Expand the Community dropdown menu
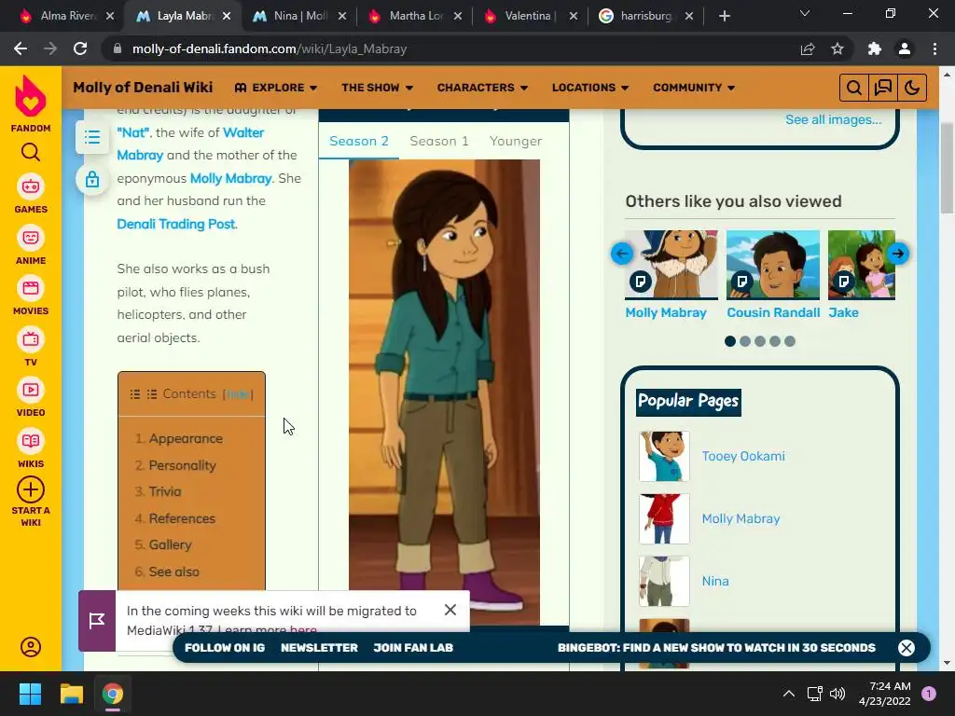 tap(694, 88)
